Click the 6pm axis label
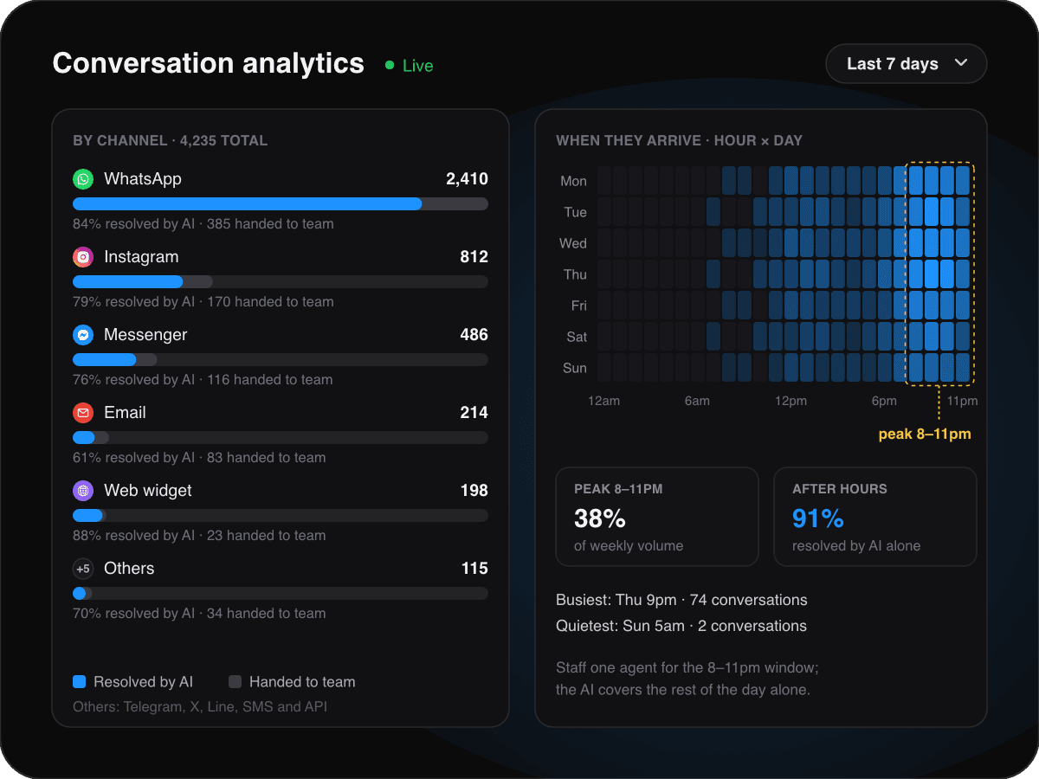This screenshot has height=779, width=1039. 884,401
